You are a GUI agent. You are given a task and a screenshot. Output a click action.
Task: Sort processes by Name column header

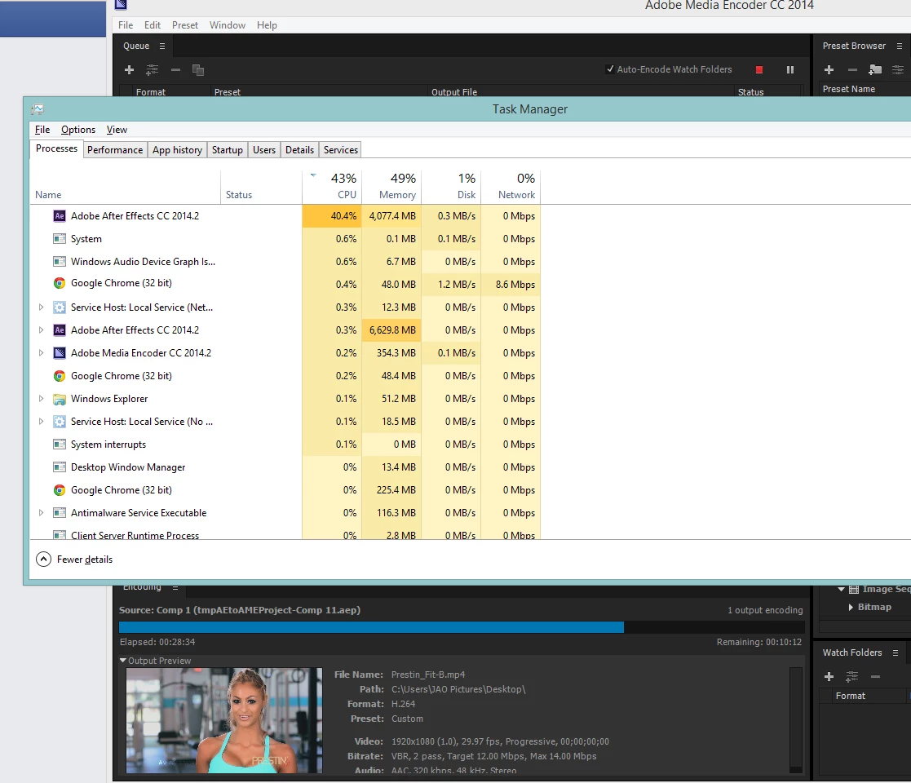(125, 187)
